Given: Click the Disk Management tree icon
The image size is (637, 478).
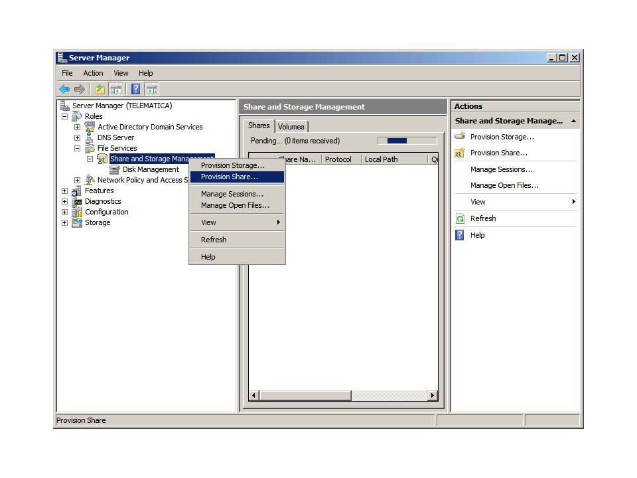Looking at the screenshot, I should point(115,169).
